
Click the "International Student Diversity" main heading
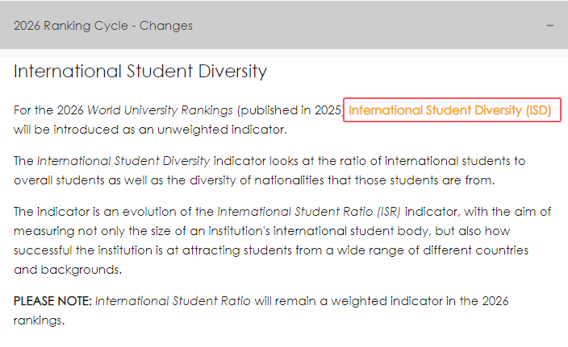[x=140, y=72]
